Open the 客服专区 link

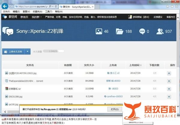[171, 17]
